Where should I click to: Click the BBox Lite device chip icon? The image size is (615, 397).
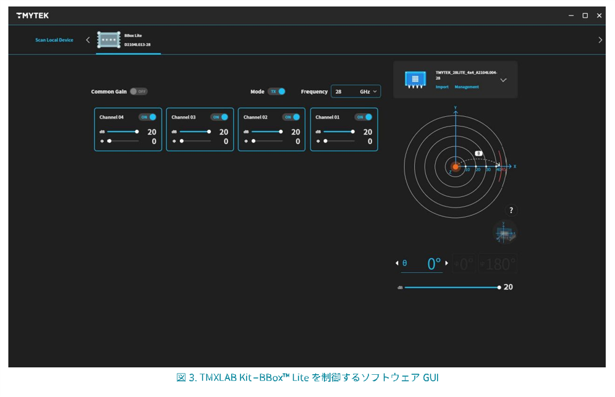coord(109,40)
